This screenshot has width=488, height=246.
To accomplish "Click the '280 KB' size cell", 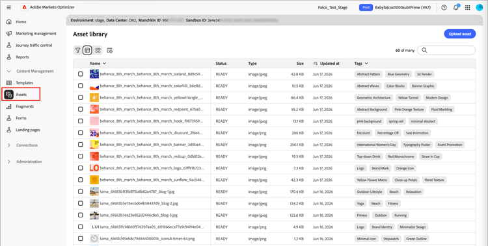I will pos(297,133).
